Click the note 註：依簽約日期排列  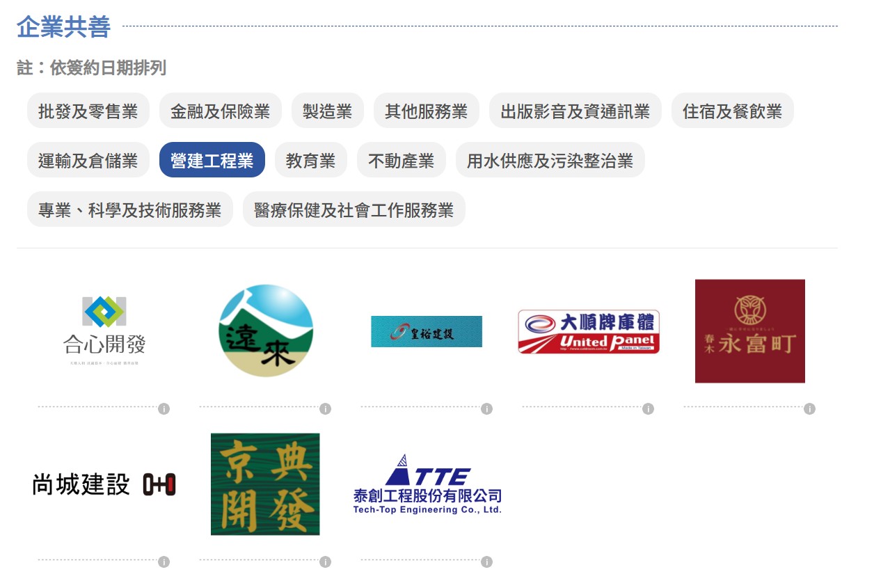[x=91, y=68]
